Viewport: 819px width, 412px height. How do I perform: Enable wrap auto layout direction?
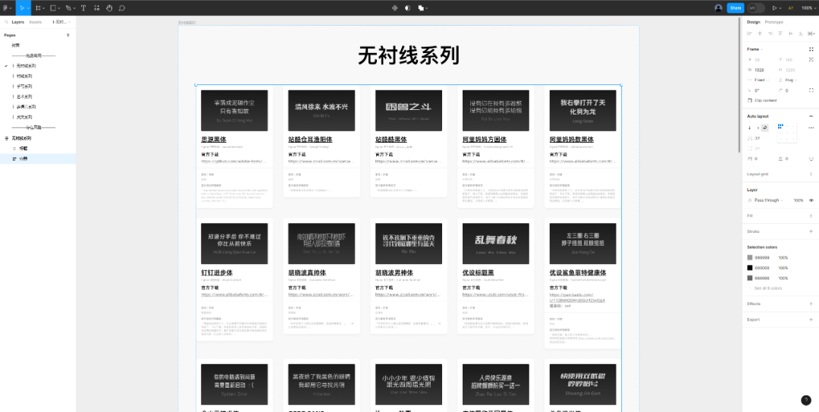(x=764, y=127)
